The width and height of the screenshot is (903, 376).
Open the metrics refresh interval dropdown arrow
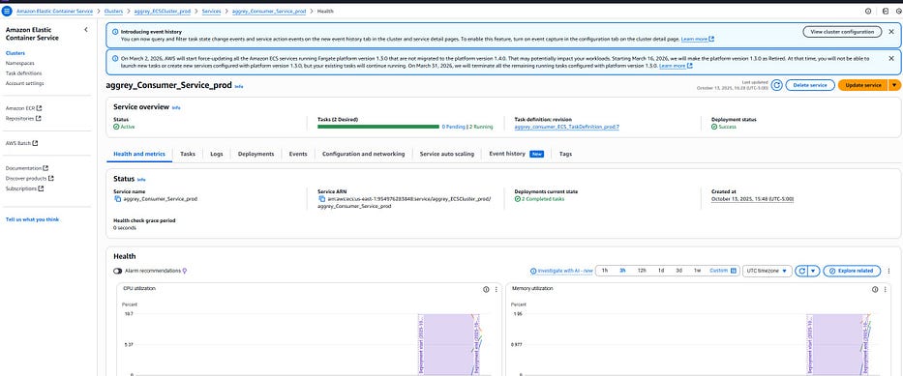click(814, 271)
